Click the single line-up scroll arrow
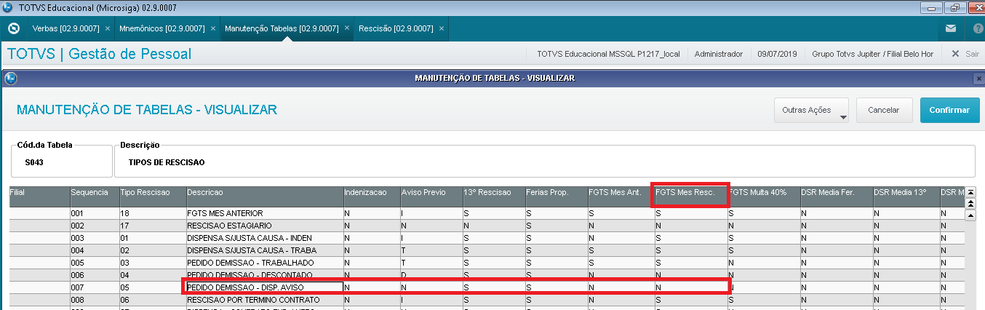Screen dimensions: 985x310 tap(970, 215)
